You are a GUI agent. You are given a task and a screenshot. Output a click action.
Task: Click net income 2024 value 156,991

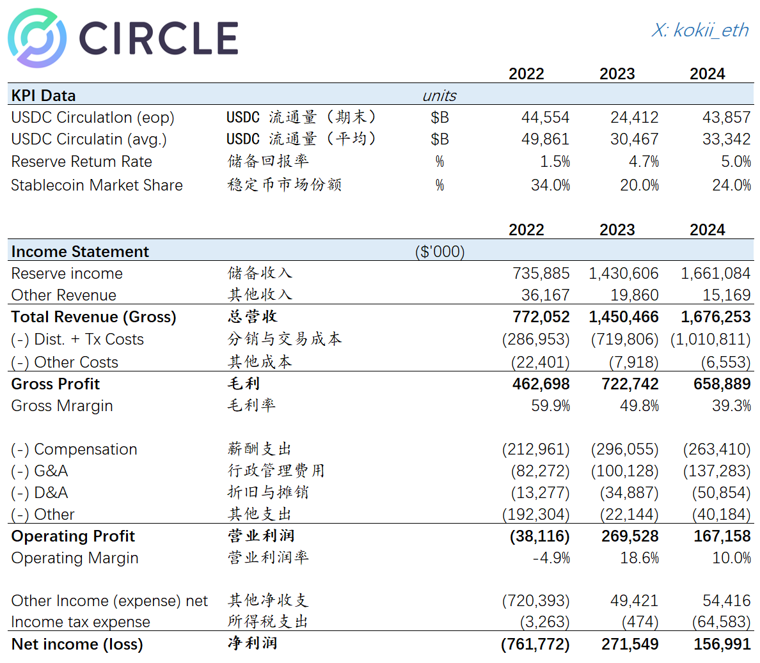[722, 644]
